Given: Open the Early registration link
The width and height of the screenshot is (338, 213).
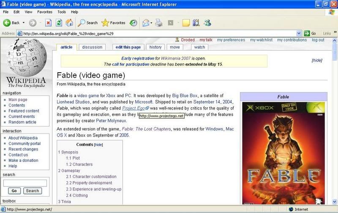Looking at the screenshot, I should coord(138,58).
